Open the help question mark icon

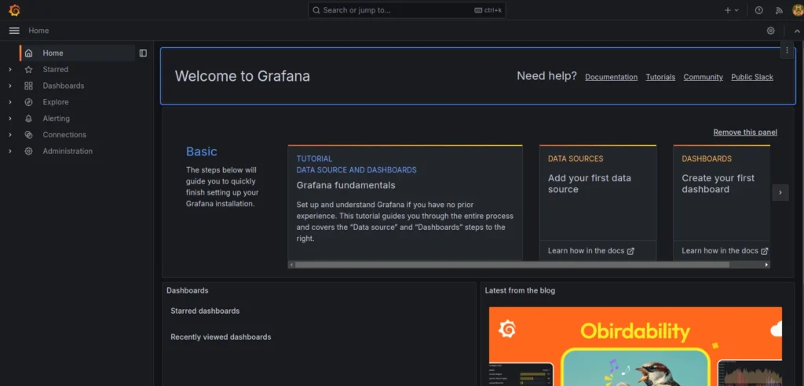(x=759, y=10)
